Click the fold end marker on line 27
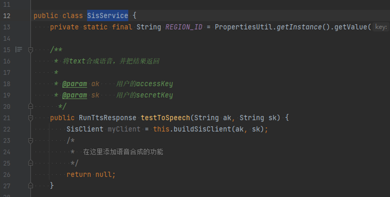390x197 pixels. click(x=31, y=186)
